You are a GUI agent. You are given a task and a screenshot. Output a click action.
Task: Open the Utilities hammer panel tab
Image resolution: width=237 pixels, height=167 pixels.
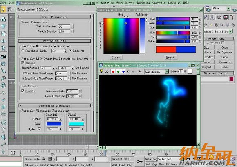point(232,18)
